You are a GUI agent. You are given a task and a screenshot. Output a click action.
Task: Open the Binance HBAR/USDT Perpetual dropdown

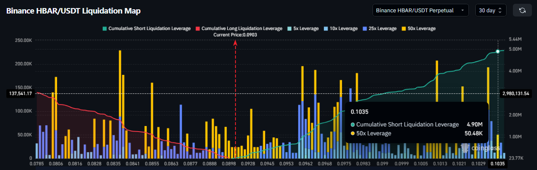click(420, 10)
